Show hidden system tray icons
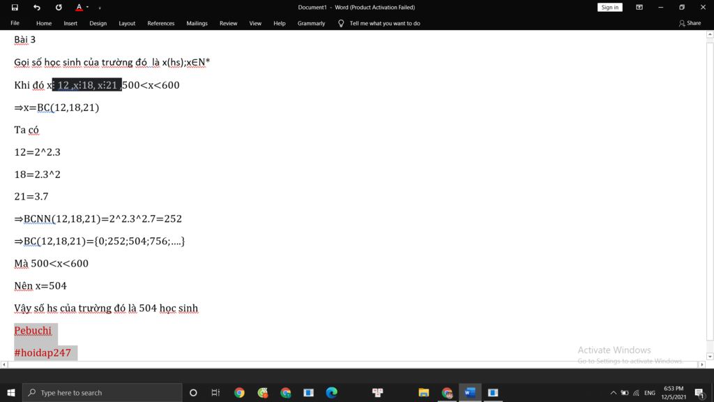This screenshot has width=714, height=402. click(x=614, y=393)
